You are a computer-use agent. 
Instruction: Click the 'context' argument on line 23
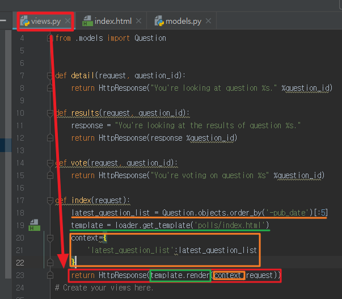click(227, 275)
